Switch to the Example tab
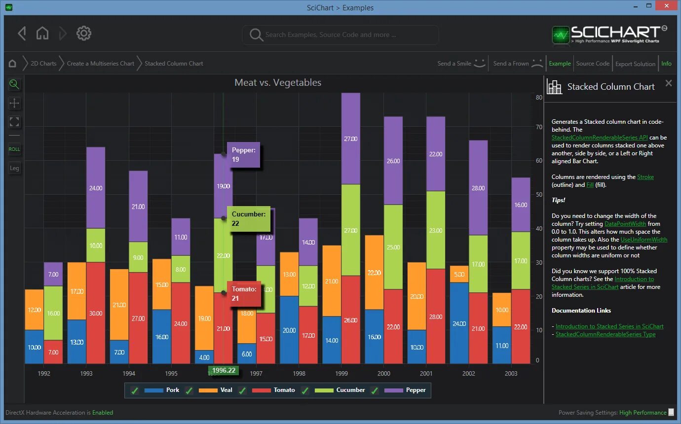The width and height of the screenshot is (681, 424). (560, 64)
